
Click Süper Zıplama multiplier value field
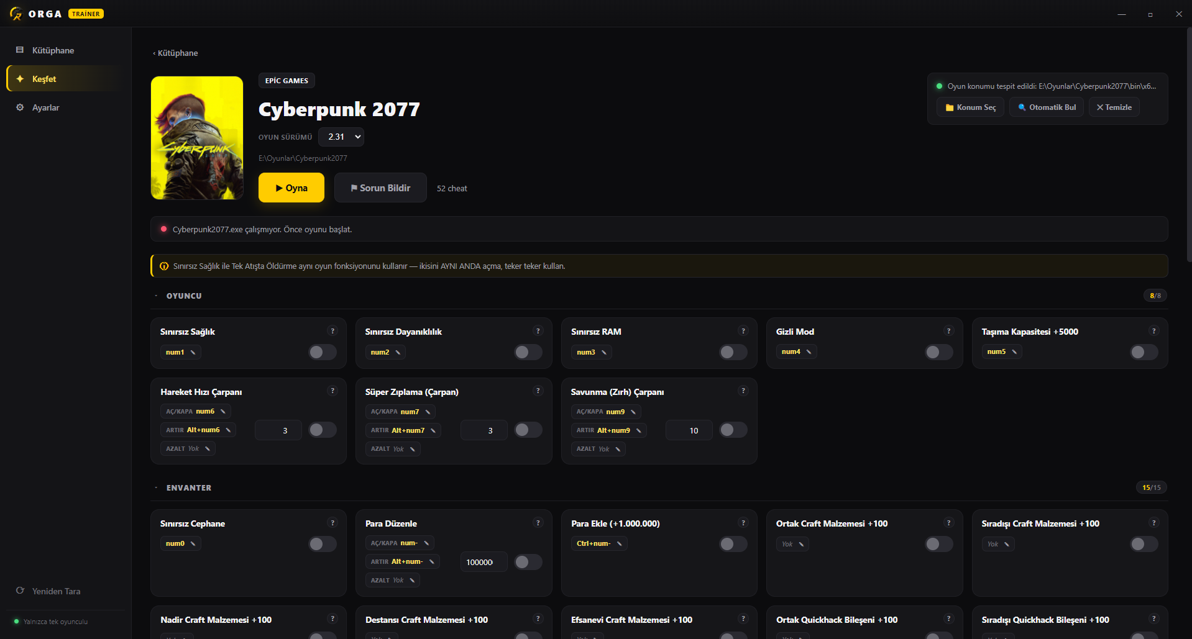pos(484,430)
